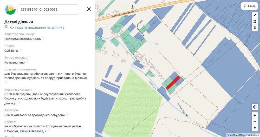Screen dimensions: 260x137
Task: Zoom in the map with plus button
Action: pyautogui.click(x=255, y=115)
